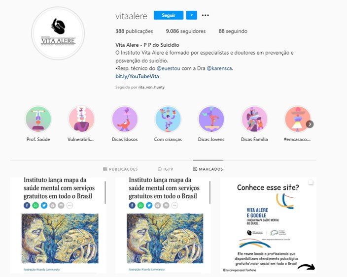Open the three-dots profile options menu
Screen dimensions: 347x277
205,15
